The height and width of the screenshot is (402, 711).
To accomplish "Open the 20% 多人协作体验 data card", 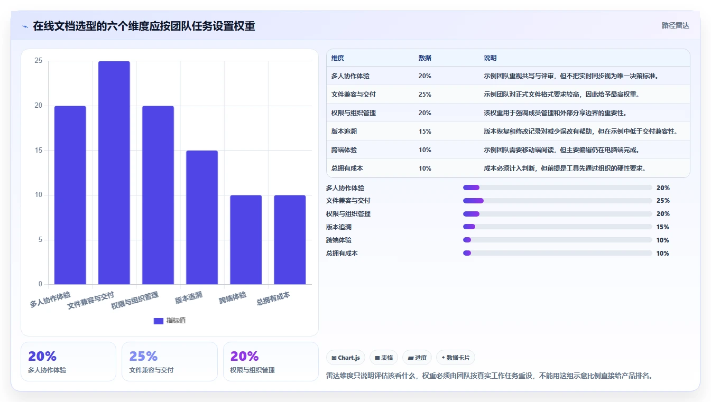I will click(68, 361).
